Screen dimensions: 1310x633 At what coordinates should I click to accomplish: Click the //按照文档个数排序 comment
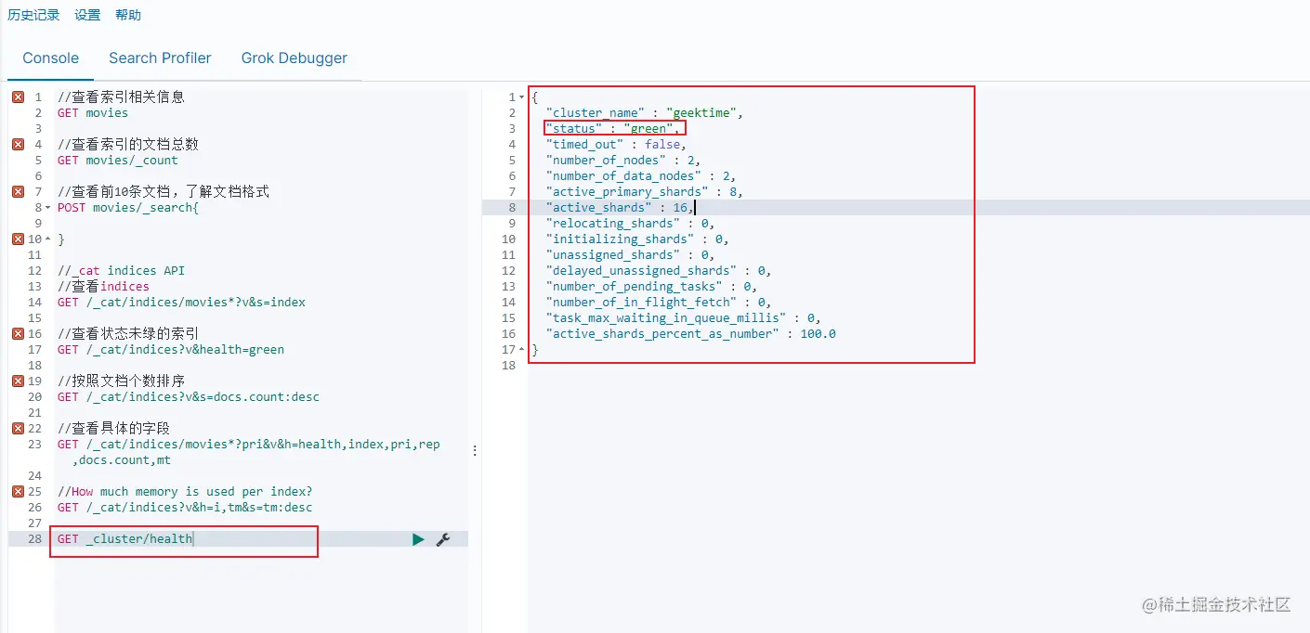pos(122,381)
